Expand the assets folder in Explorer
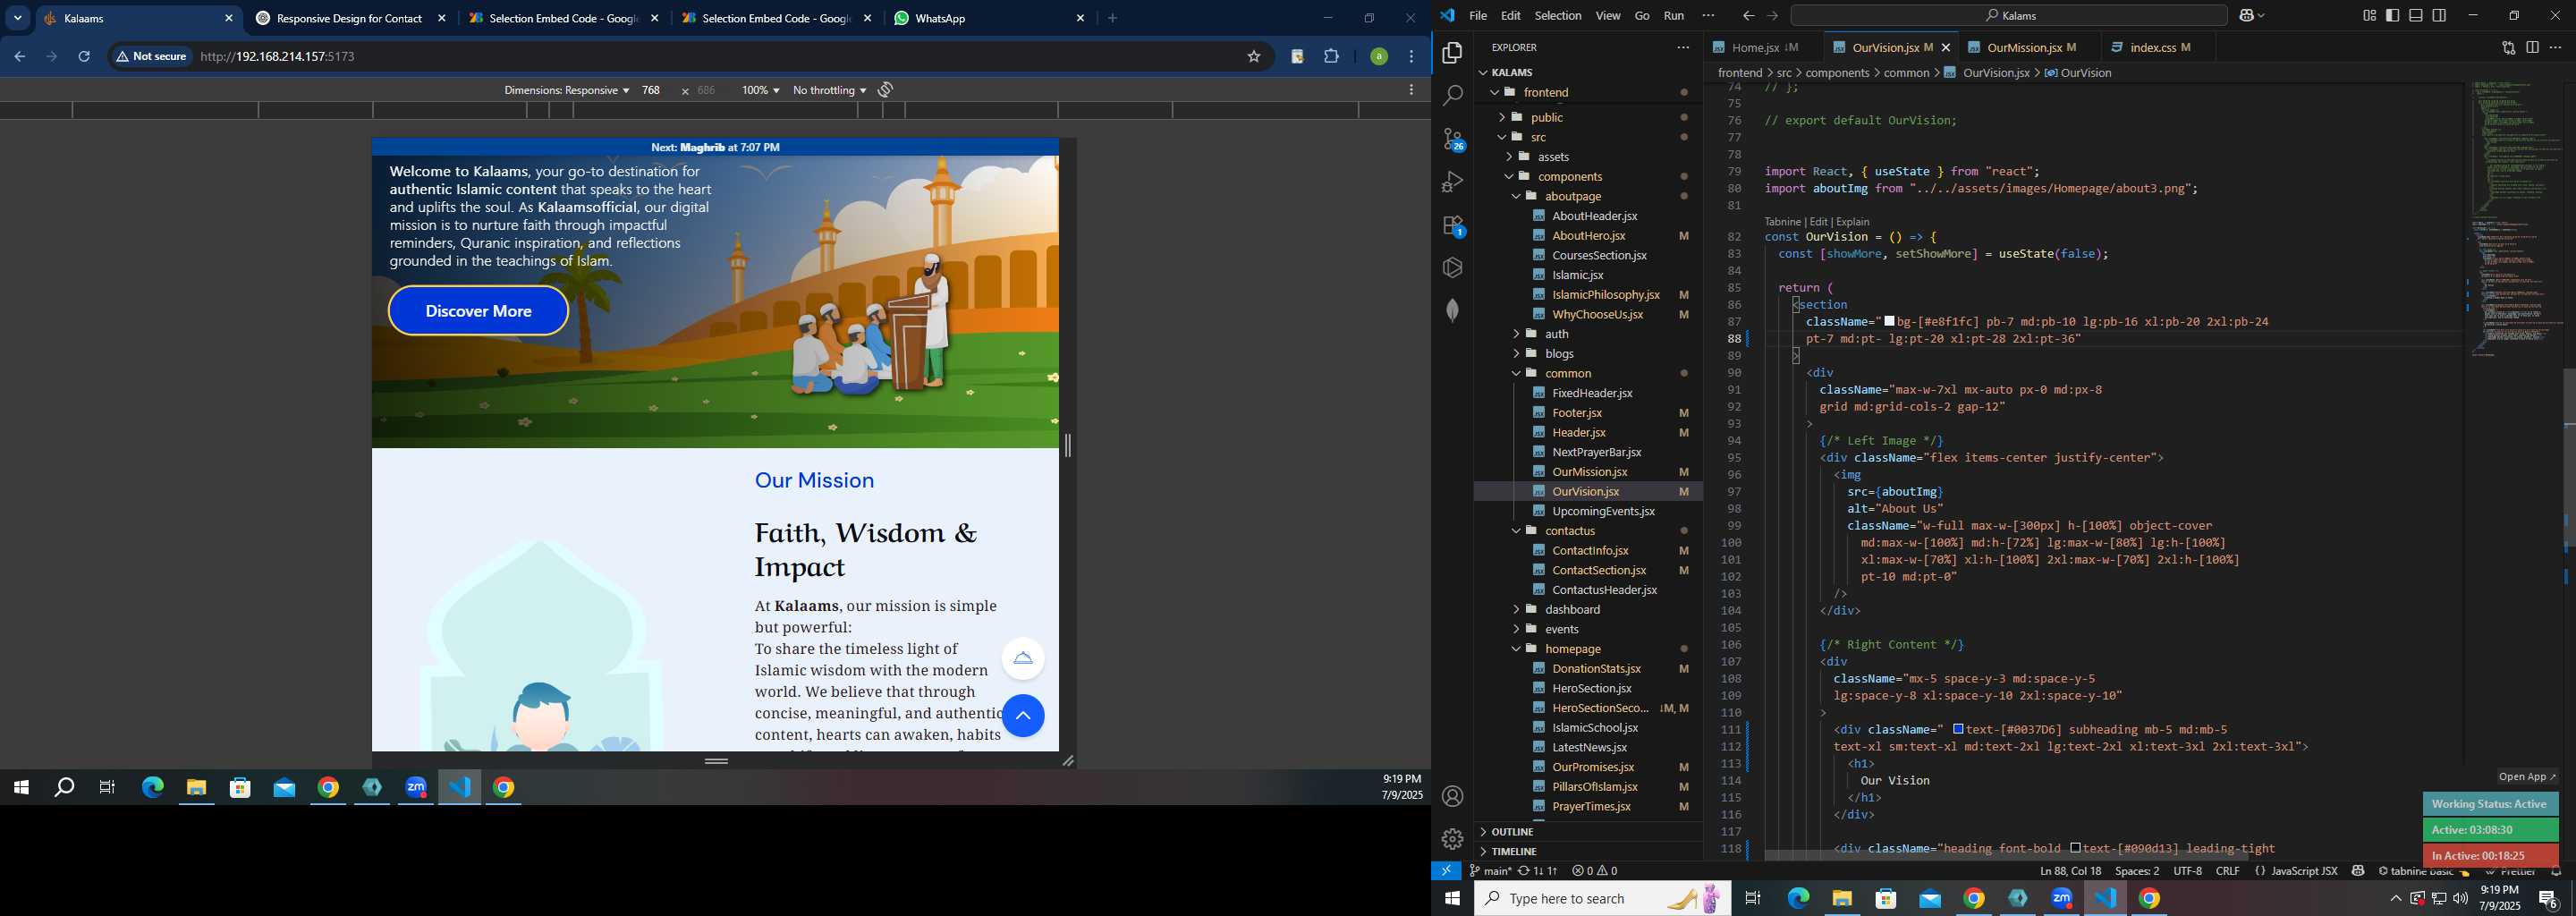 click(x=1553, y=157)
